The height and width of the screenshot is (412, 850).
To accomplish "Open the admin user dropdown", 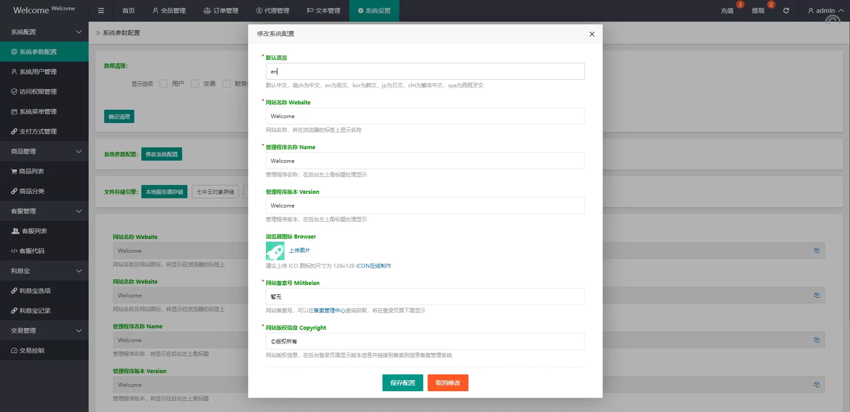I will [x=825, y=11].
